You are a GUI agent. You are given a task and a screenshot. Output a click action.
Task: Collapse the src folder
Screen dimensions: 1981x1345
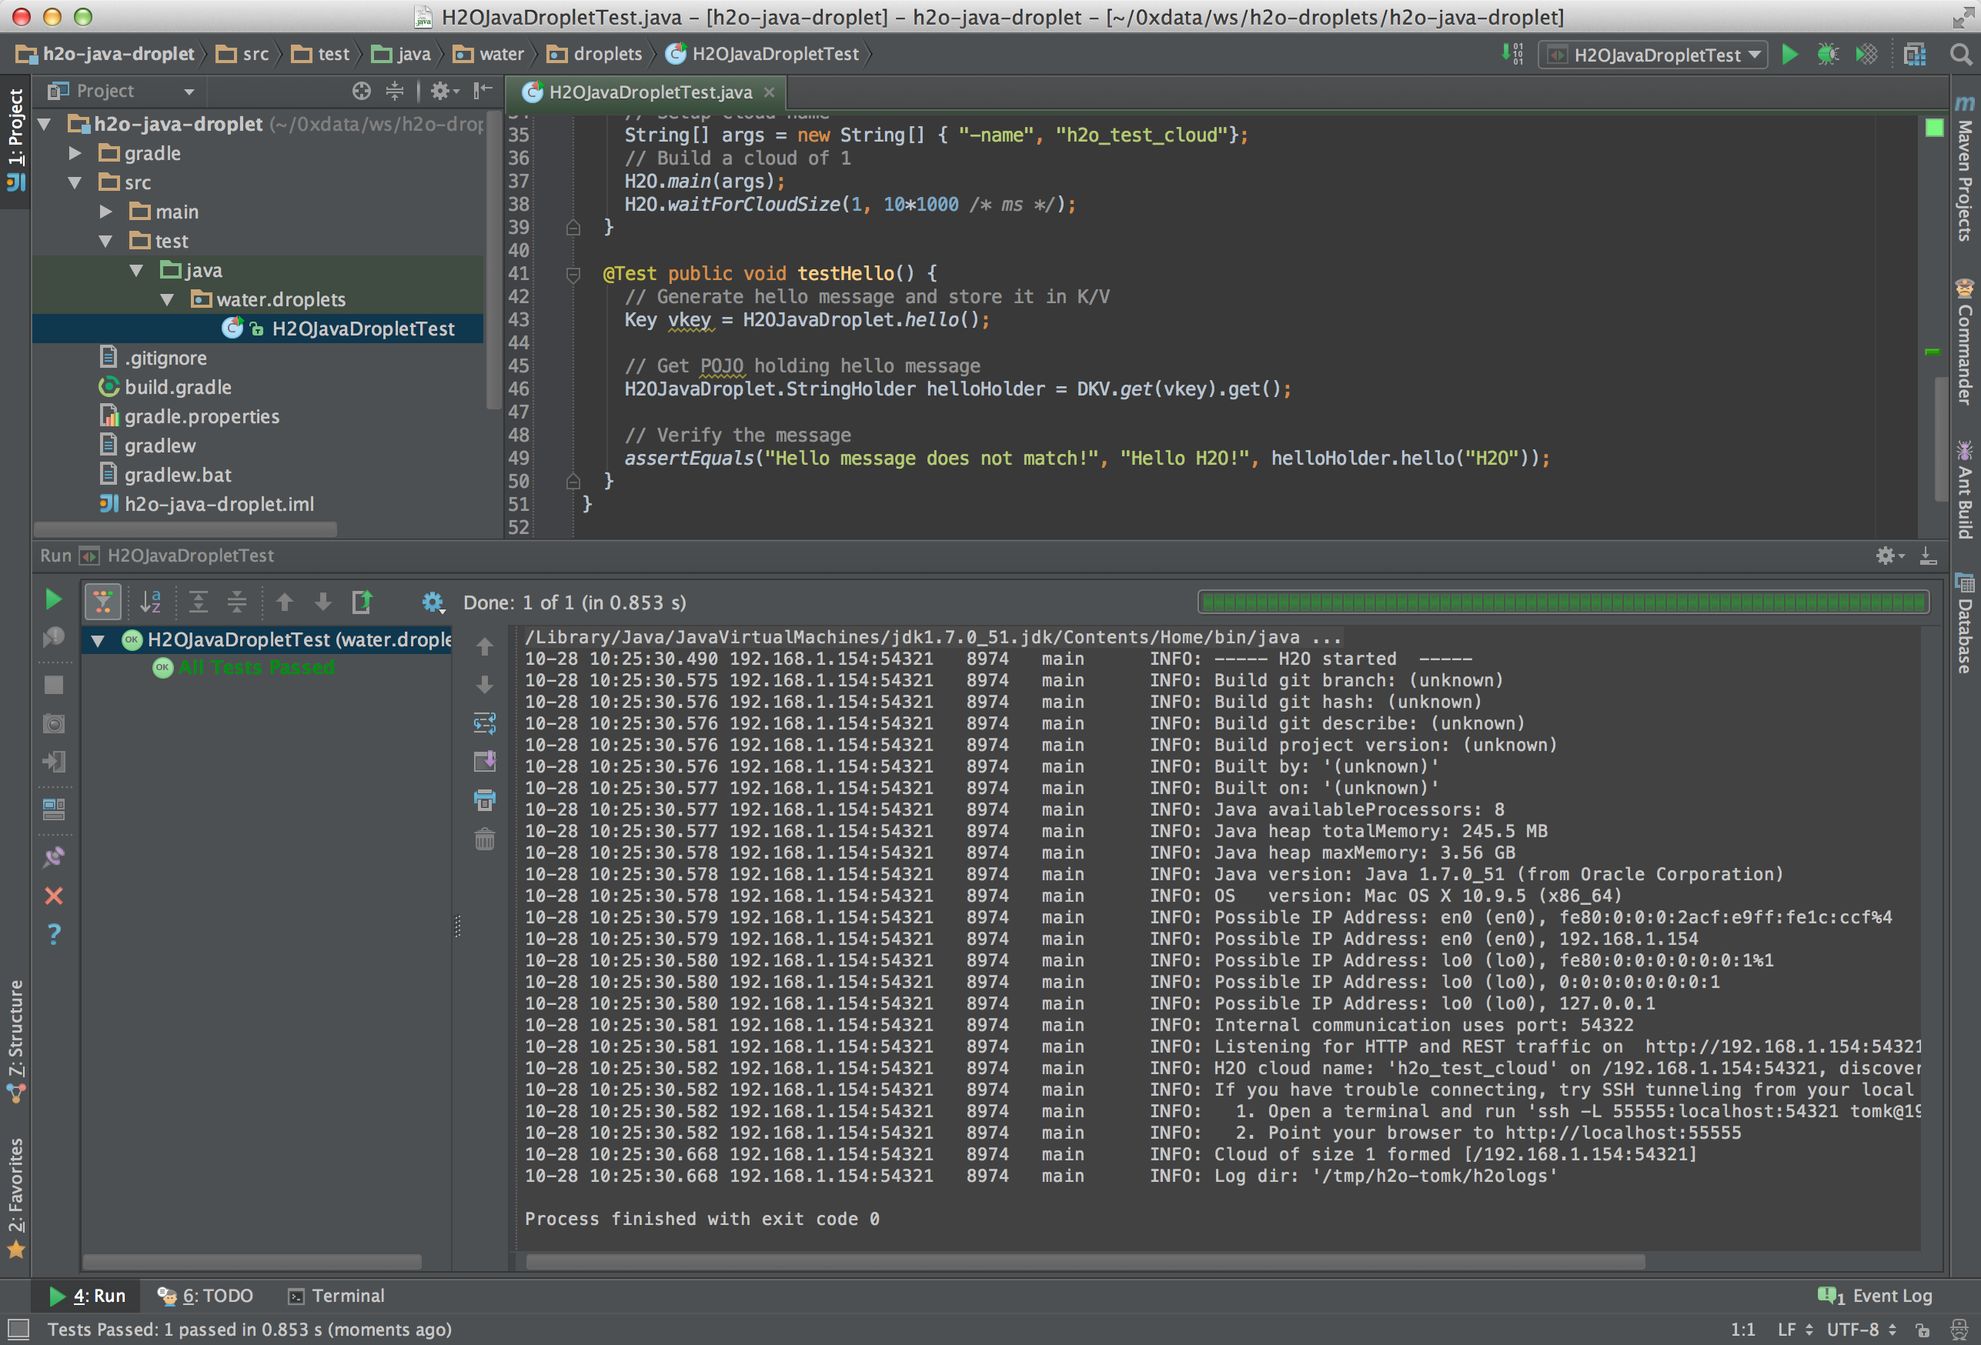point(75,182)
